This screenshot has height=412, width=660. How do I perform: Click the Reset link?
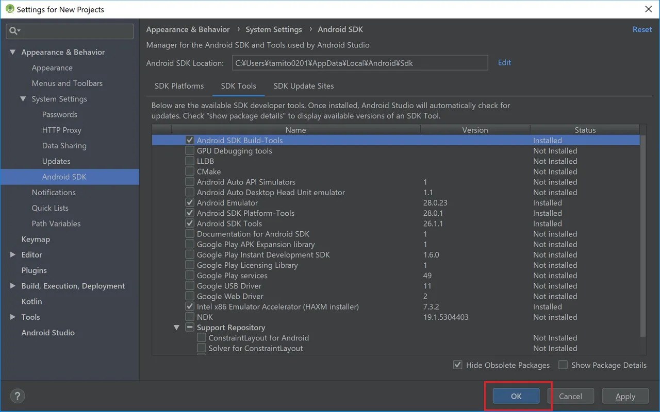click(642, 29)
